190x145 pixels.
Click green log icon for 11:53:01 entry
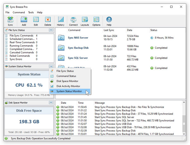click(58, 134)
